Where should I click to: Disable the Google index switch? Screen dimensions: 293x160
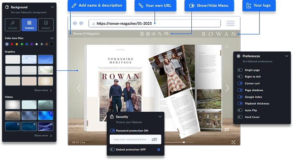click(240, 97)
